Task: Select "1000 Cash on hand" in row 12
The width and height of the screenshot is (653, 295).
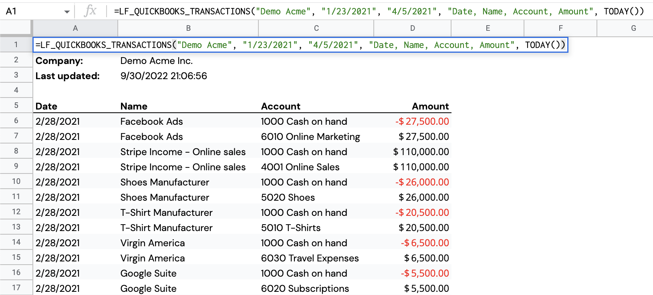Action: pyautogui.click(x=316, y=212)
